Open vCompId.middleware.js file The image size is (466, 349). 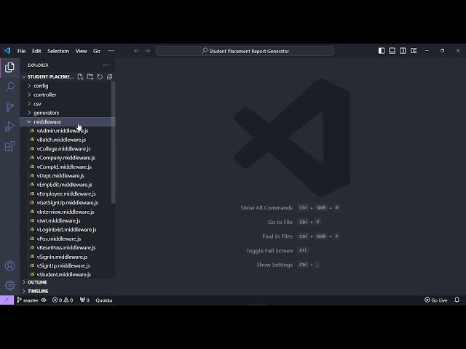click(68, 167)
